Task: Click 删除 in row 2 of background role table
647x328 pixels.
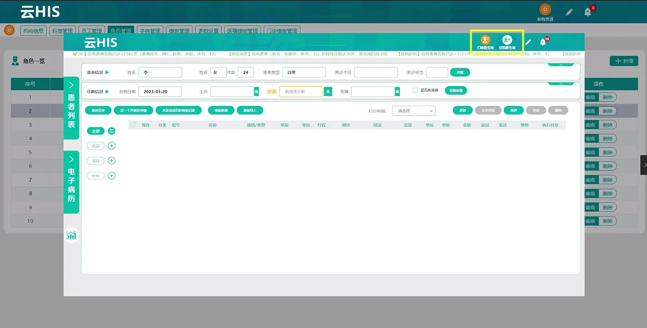Action: [607, 111]
